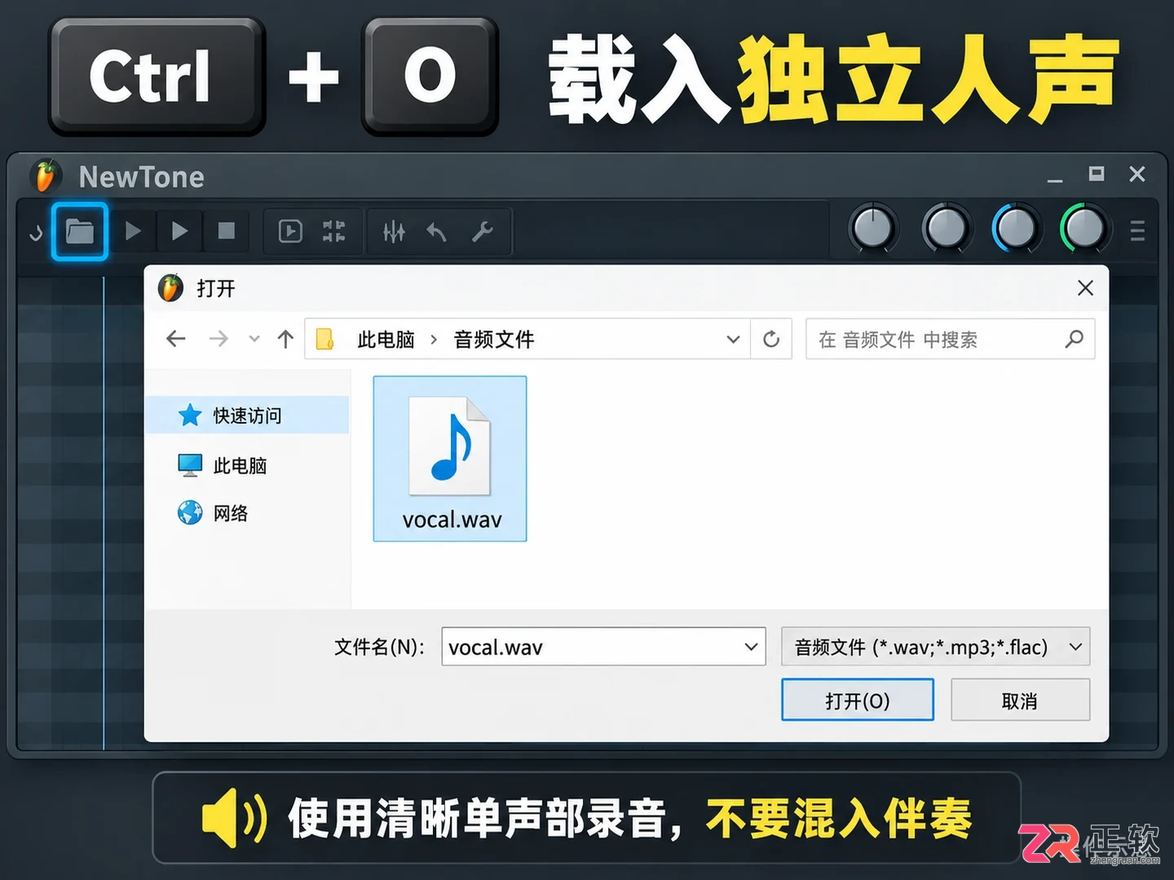Expand the 文件名 dropdown arrow
This screenshot has width=1174, height=880.
point(751,647)
